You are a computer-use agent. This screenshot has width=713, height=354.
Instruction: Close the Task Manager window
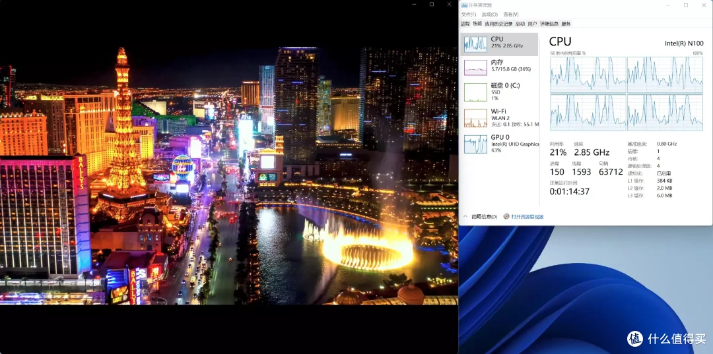(704, 5)
